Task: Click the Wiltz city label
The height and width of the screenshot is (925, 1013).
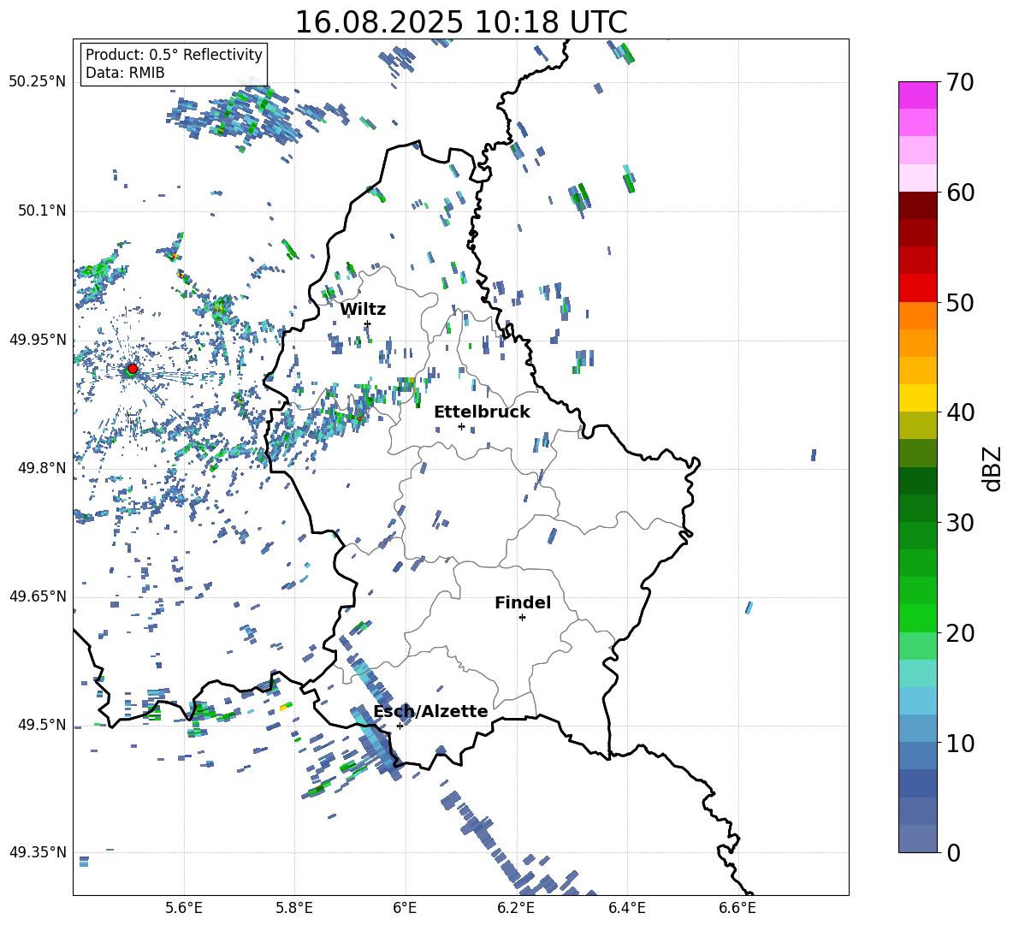Action: pyautogui.click(x=363, y=310)
